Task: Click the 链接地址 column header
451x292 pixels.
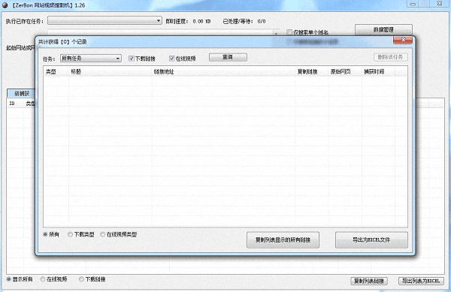Action: [x=223, y=72]
